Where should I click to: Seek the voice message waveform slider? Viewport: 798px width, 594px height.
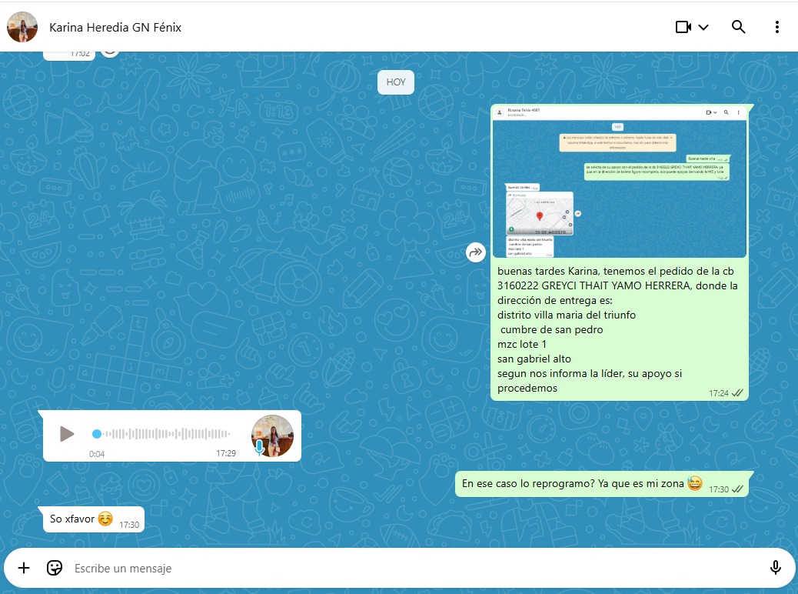161,434
